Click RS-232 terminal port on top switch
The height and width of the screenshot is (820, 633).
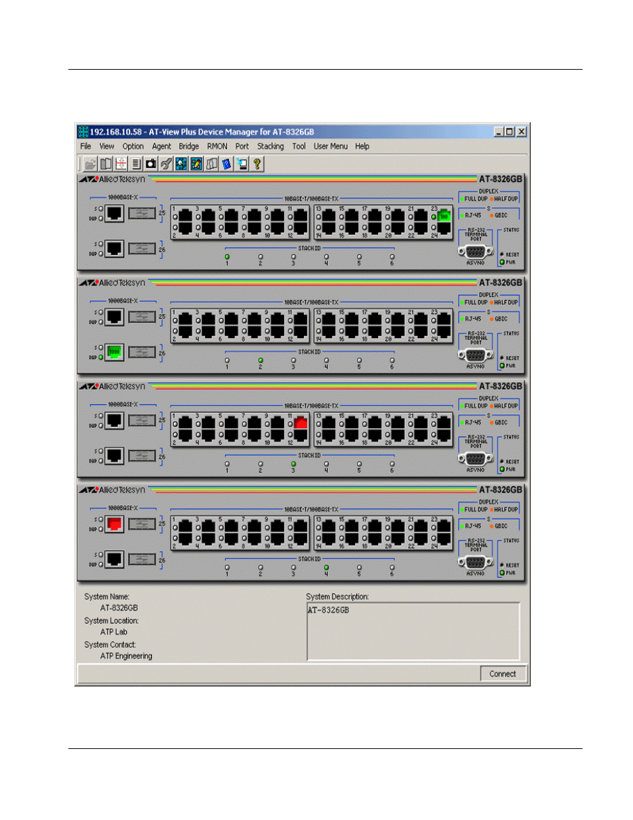point(475,252)
